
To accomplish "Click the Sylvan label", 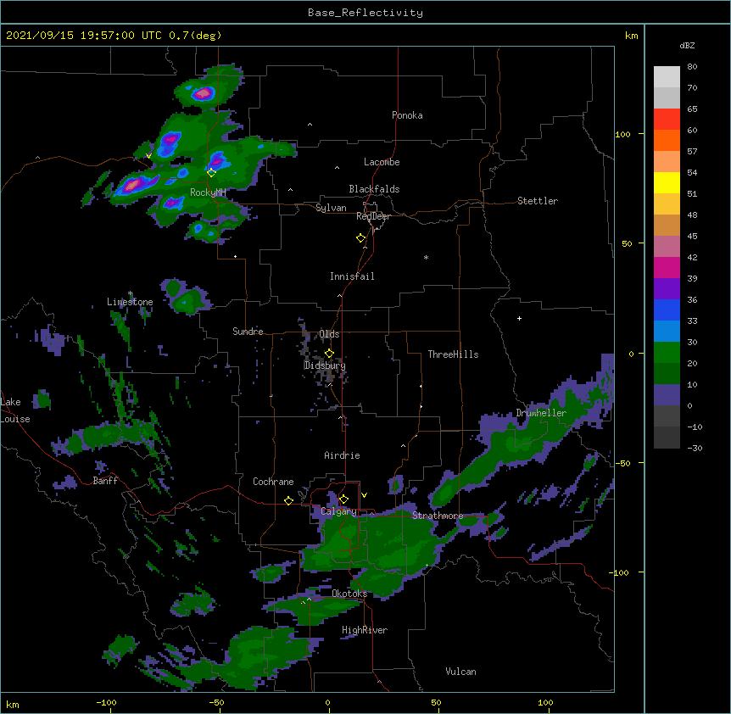I will tap(331, 208).
